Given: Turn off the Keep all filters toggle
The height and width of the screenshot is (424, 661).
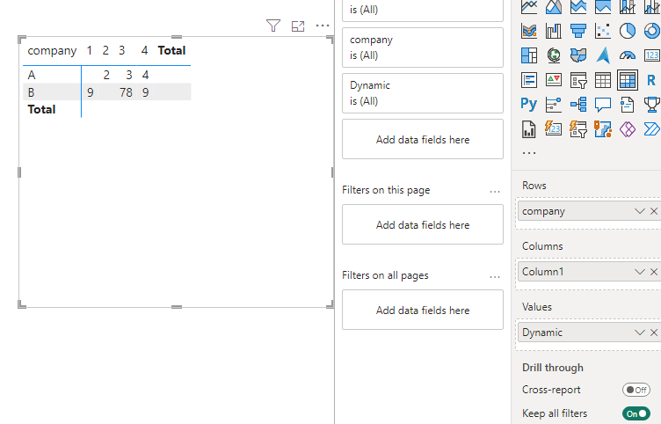Looking at the screenshot, I should [x=636, y=413].
